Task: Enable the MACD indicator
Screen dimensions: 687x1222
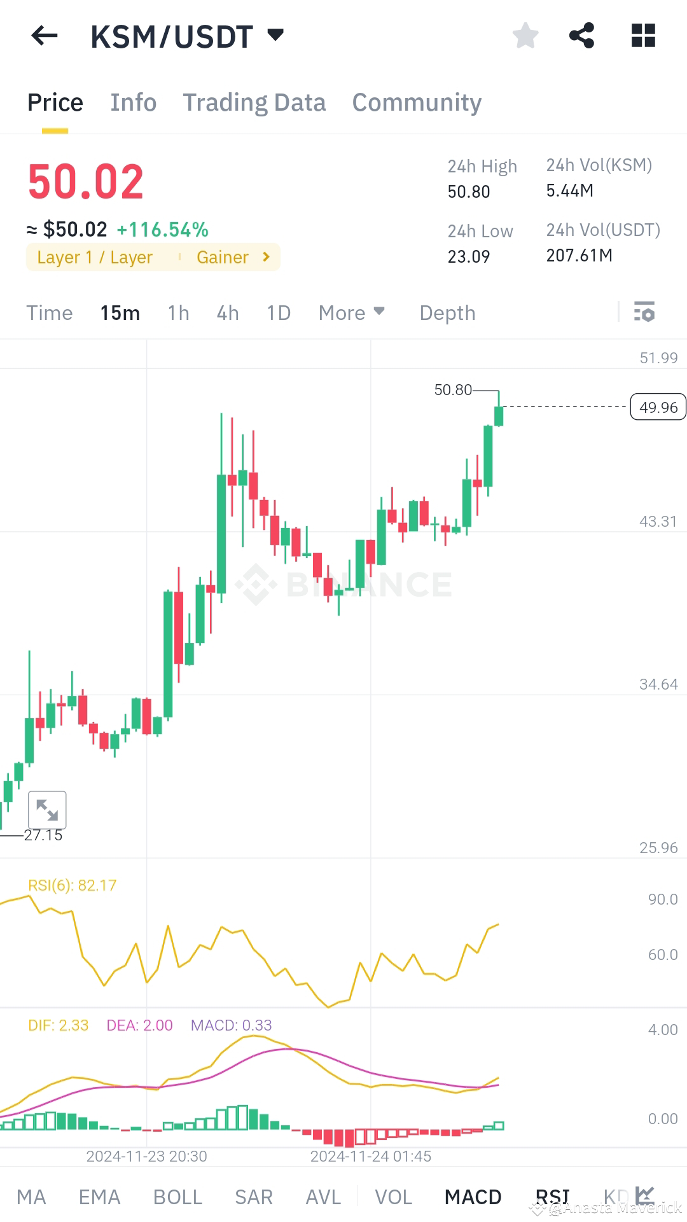Action: [473, 1196]
